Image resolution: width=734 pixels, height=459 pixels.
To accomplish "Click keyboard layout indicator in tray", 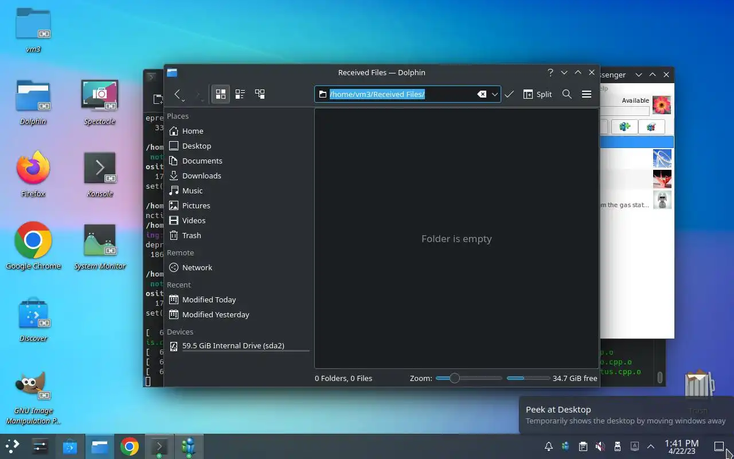I will tap(635, 446).
